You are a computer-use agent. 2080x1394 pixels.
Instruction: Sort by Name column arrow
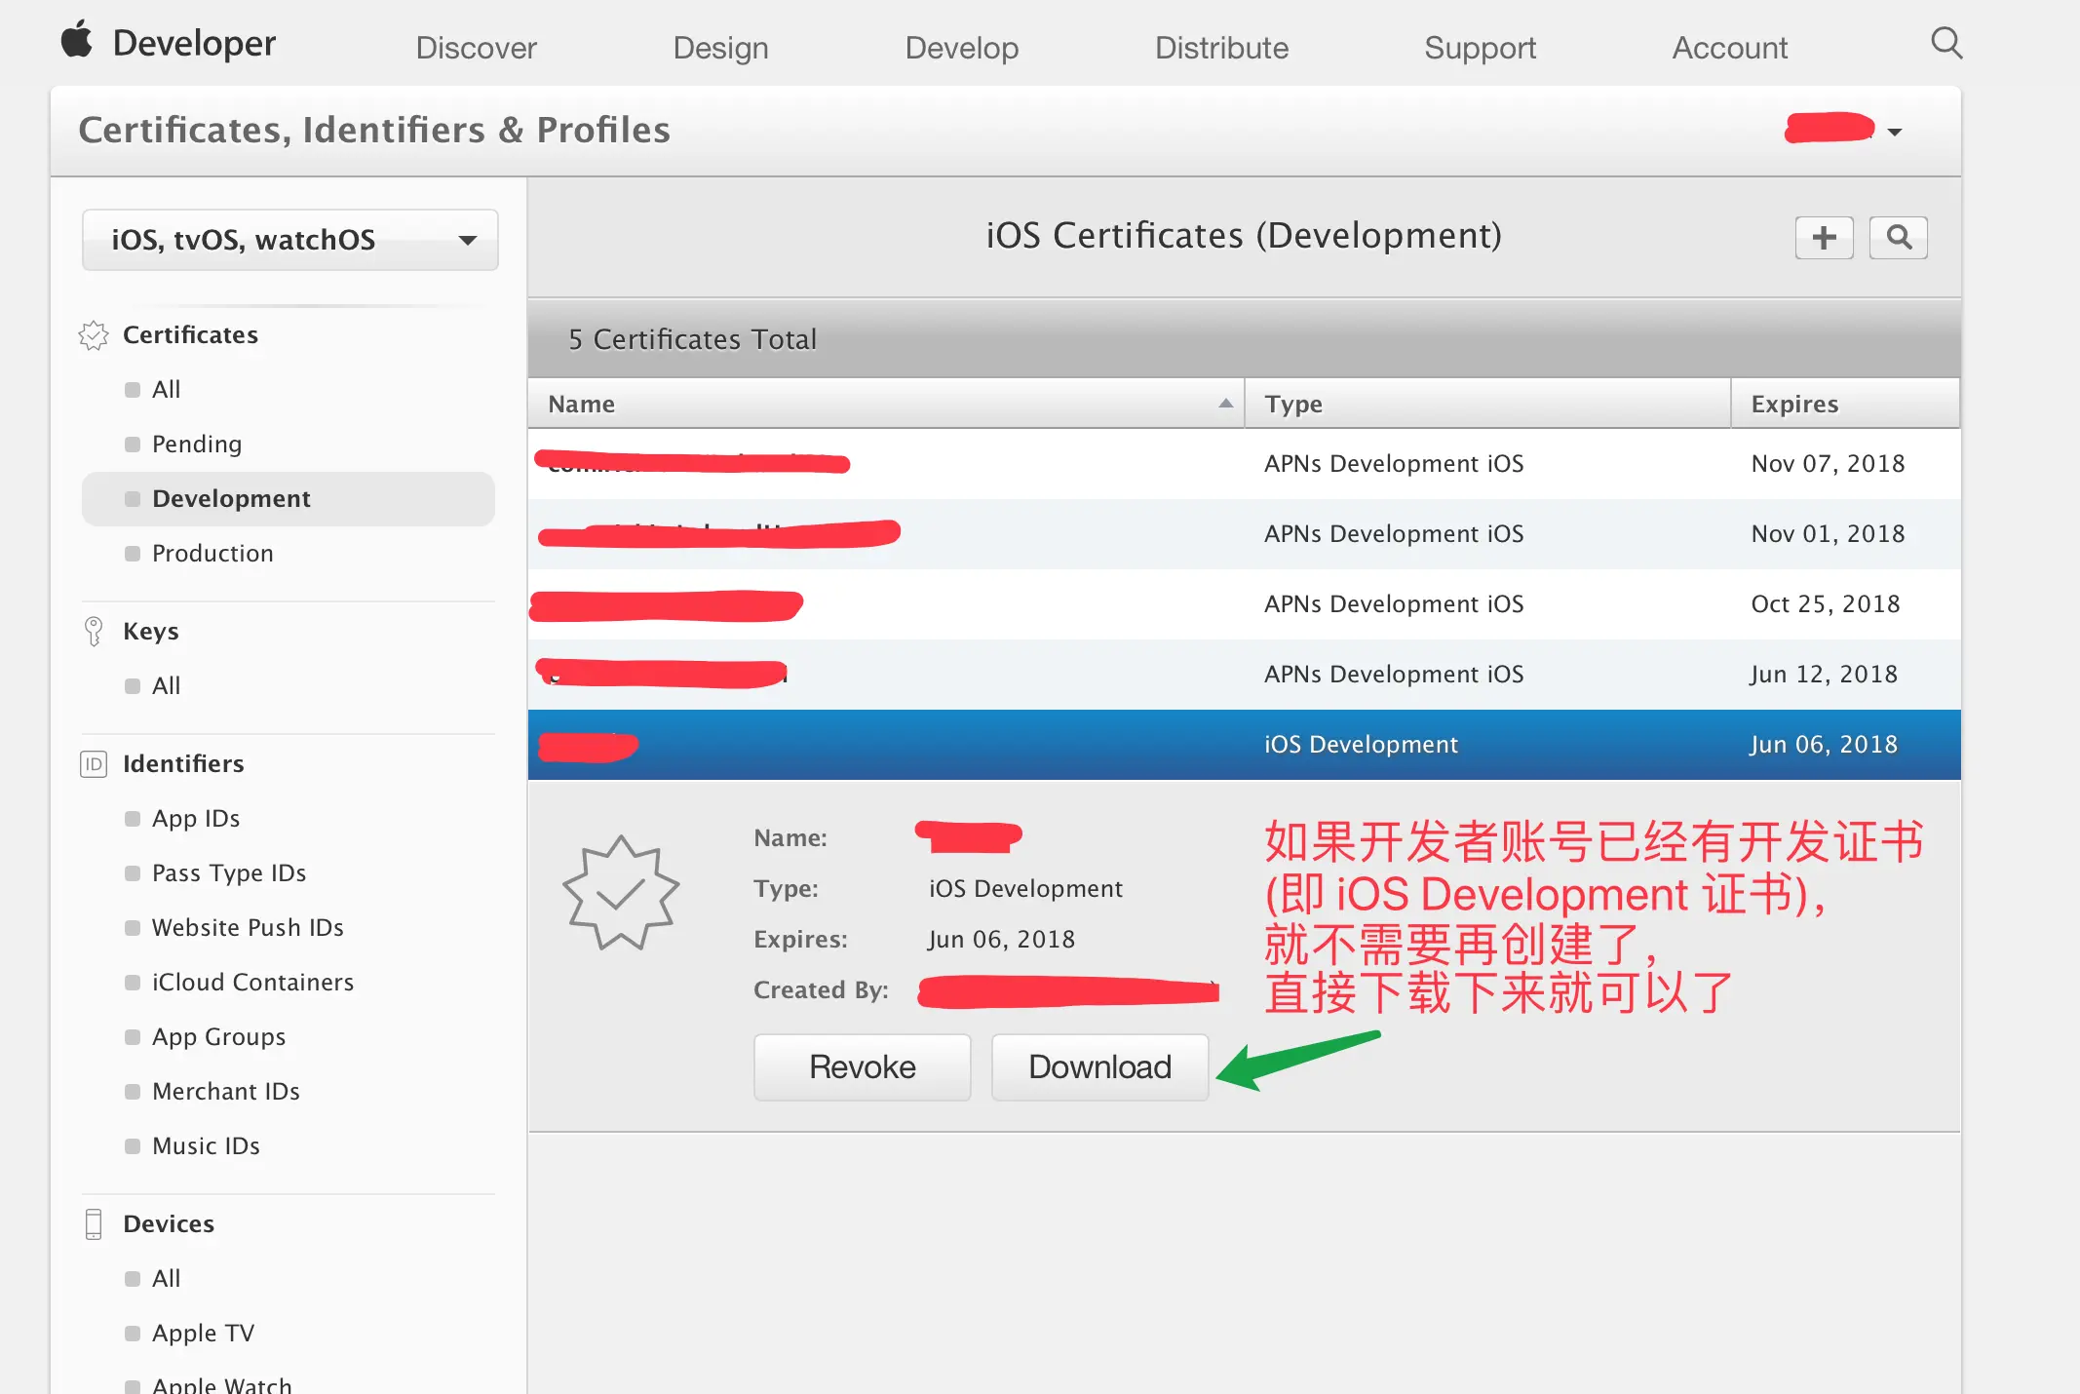coord(1225,404)
